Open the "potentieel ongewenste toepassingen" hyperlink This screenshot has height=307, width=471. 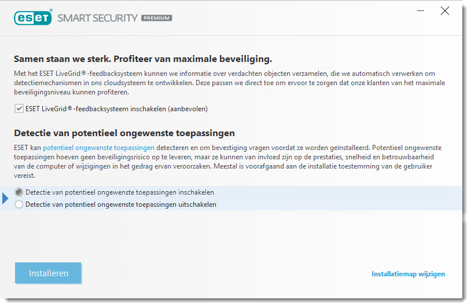click(x=98, y=148)
